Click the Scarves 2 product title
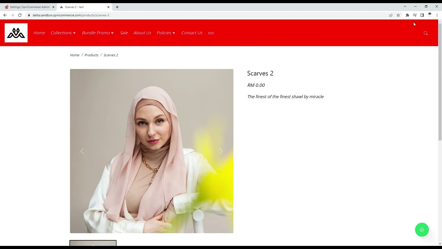This screenshot has width=442, height=249. pos(260,73)
